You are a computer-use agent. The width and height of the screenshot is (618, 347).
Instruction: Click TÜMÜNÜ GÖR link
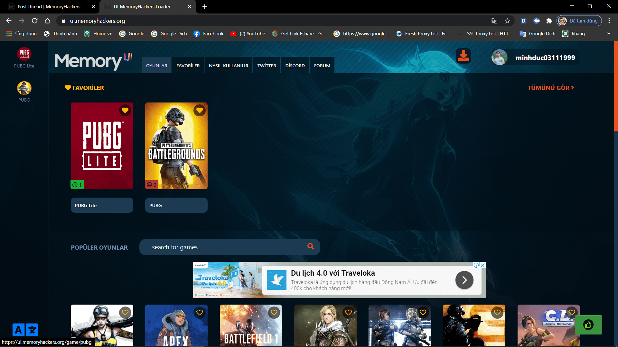click(551, 88)
